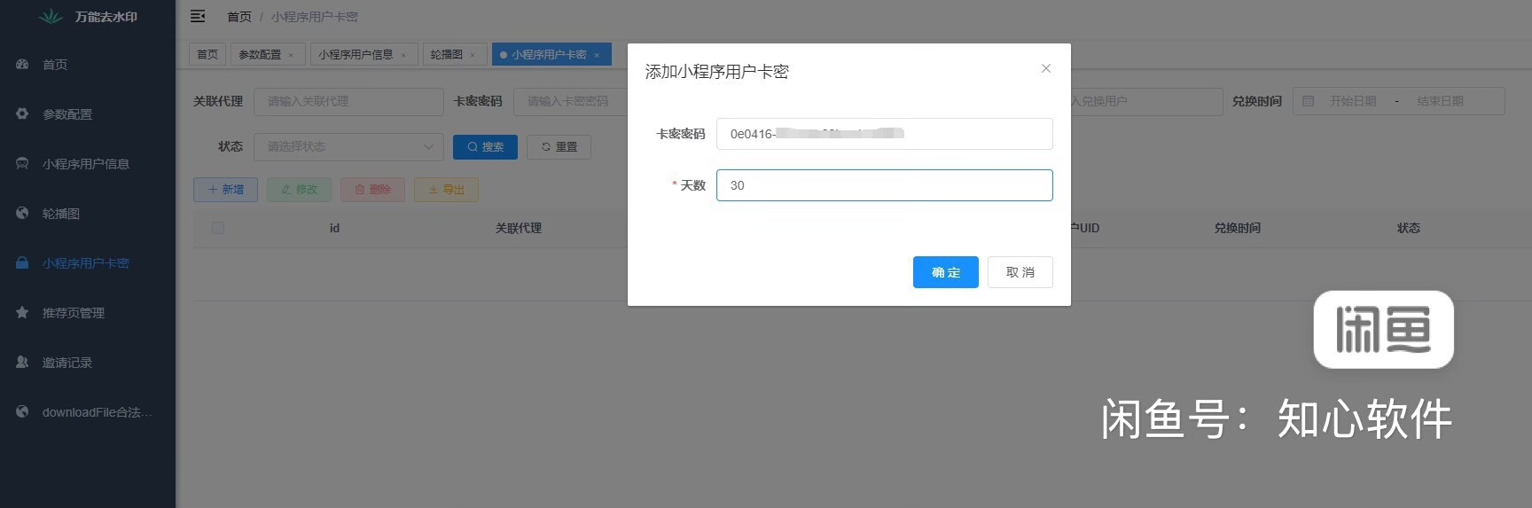Switch to the 首页 tab
The image size is (1532, 508).
coord(207,54)
